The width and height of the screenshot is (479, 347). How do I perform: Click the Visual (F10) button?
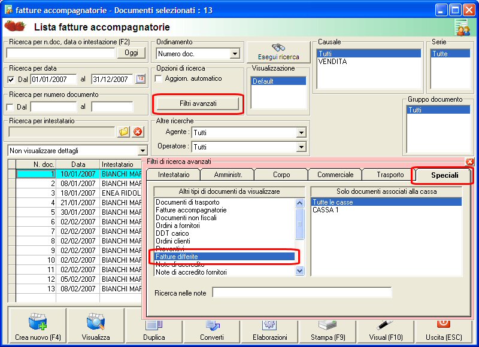pos(386,331)
